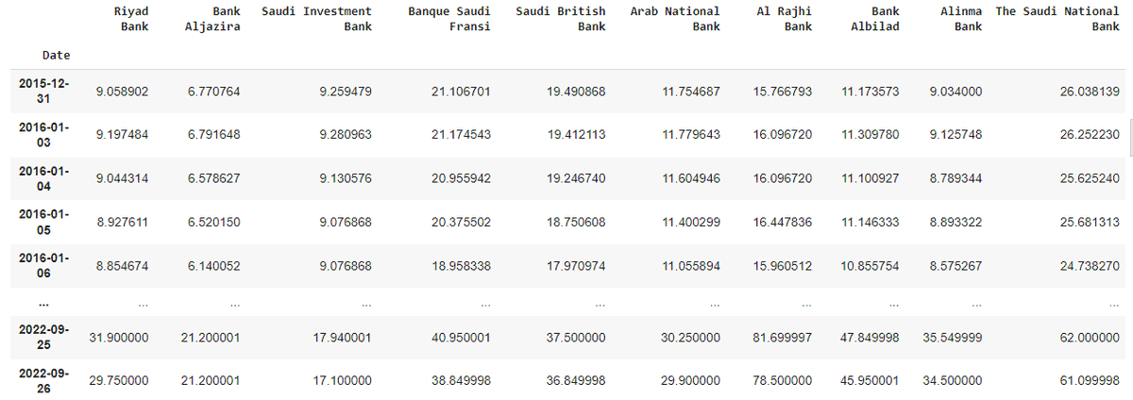Click the value 9.259479

tap(346, 92)
